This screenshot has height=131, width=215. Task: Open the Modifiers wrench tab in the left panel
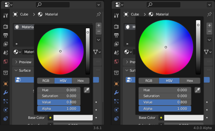(6, 92)
